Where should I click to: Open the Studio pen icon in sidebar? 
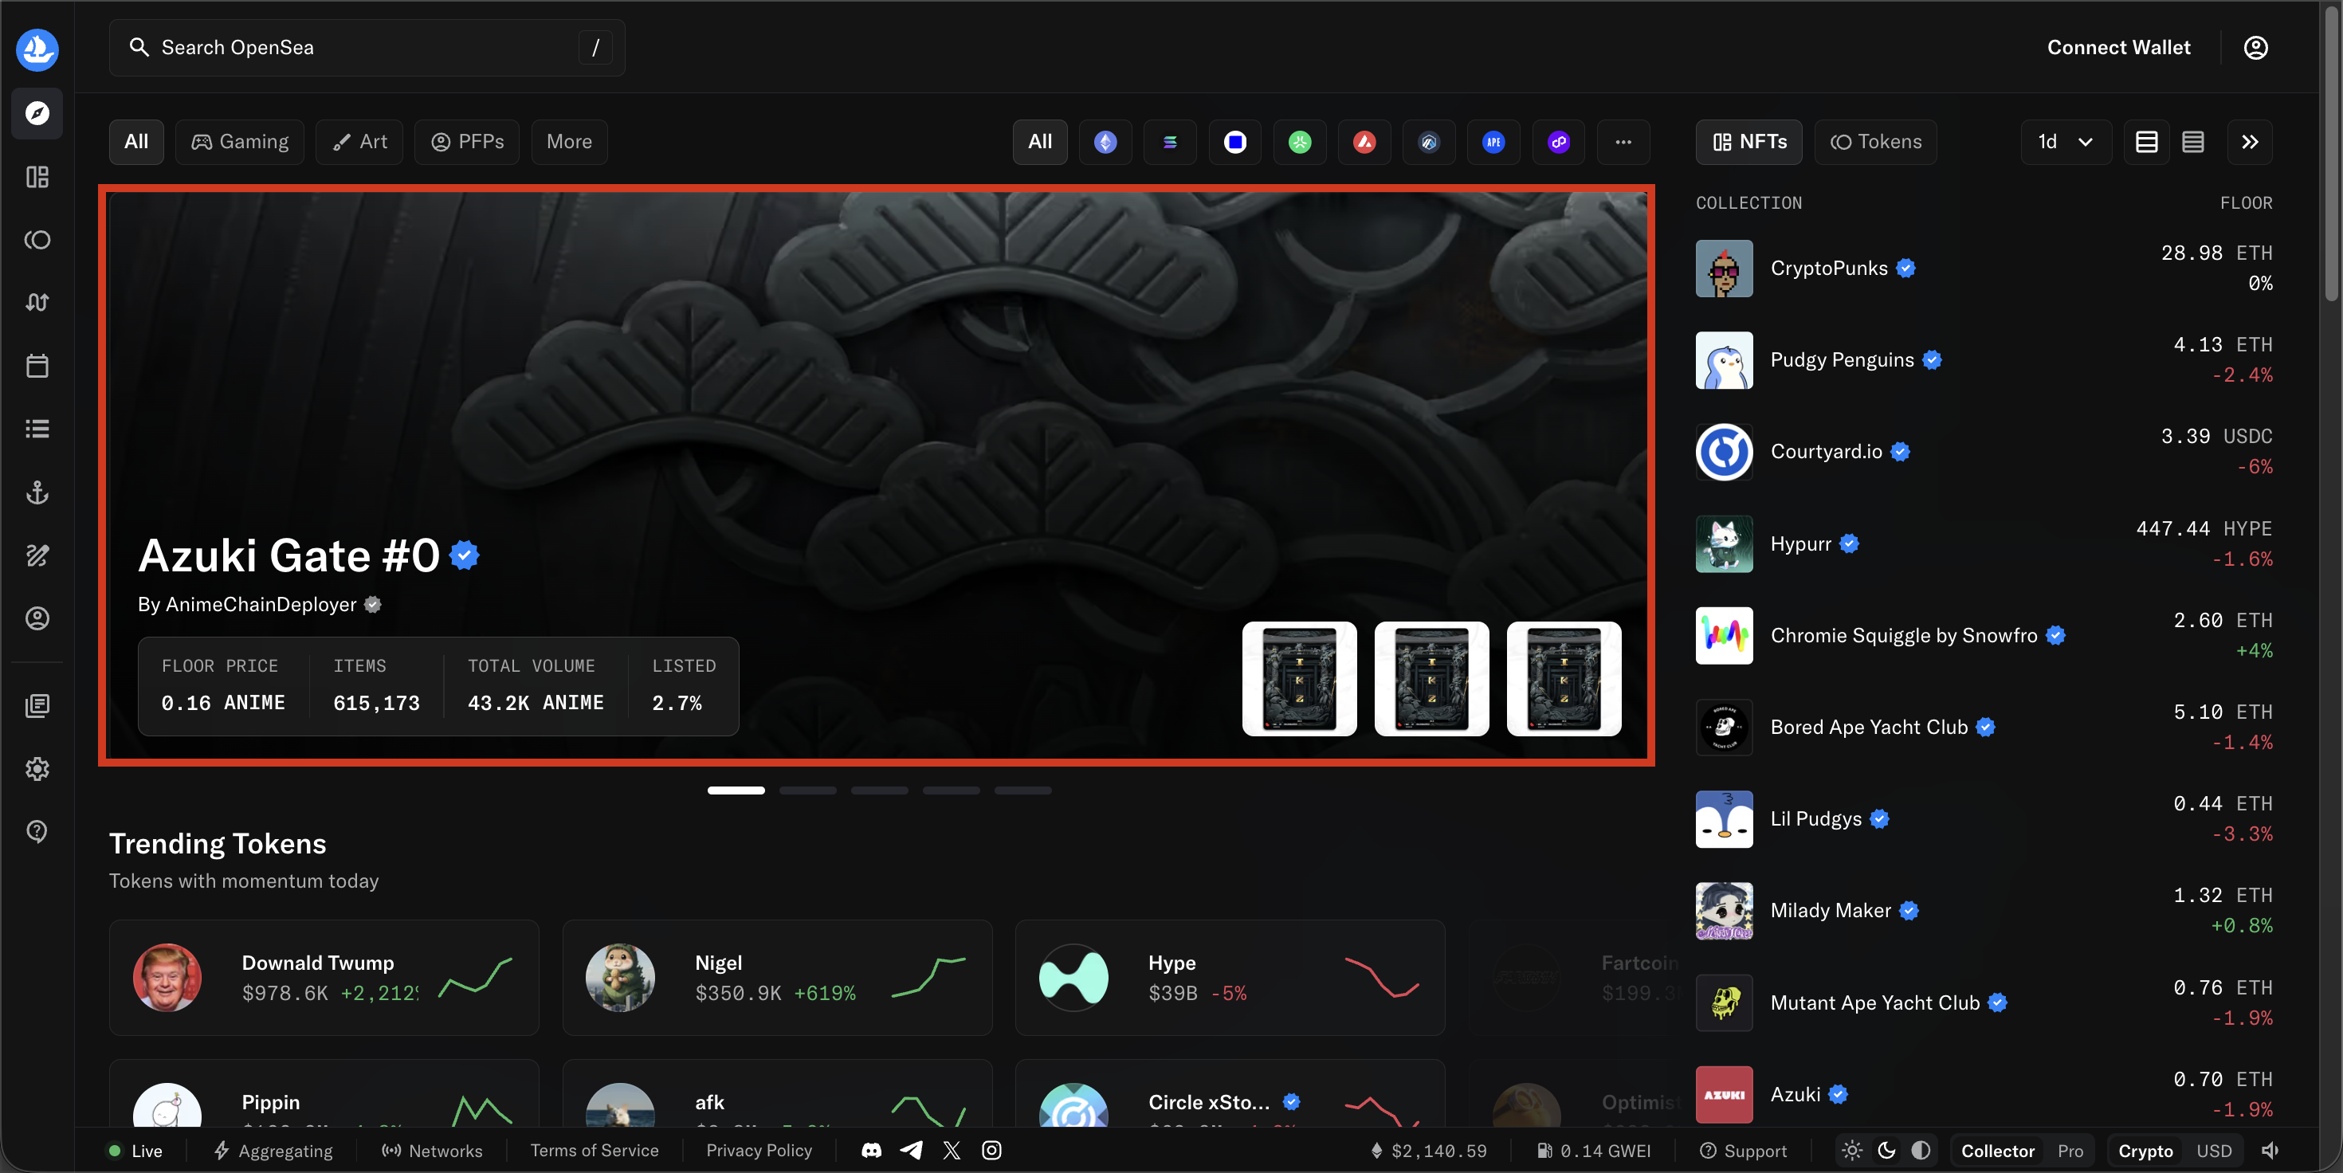37,555
